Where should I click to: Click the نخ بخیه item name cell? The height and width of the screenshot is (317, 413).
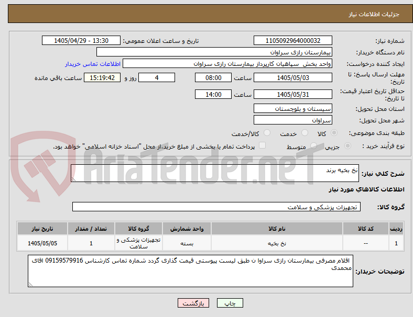pyautogui.click(x=277, y=243)
